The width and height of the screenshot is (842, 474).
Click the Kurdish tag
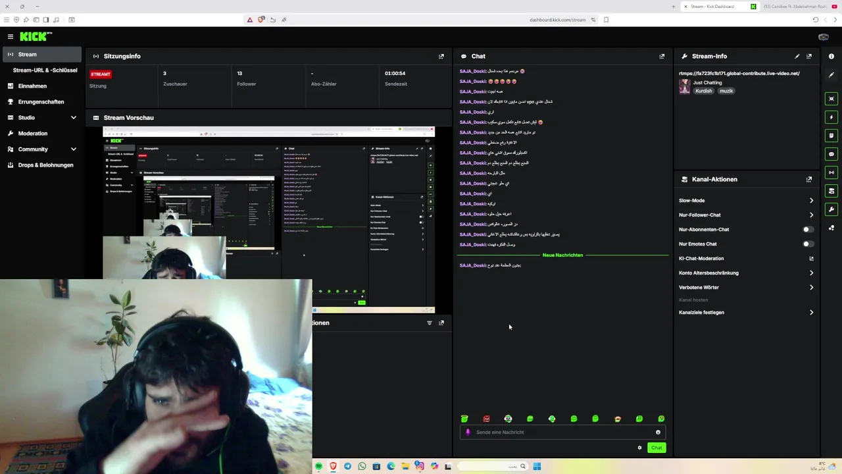click(x=704, y=92)
